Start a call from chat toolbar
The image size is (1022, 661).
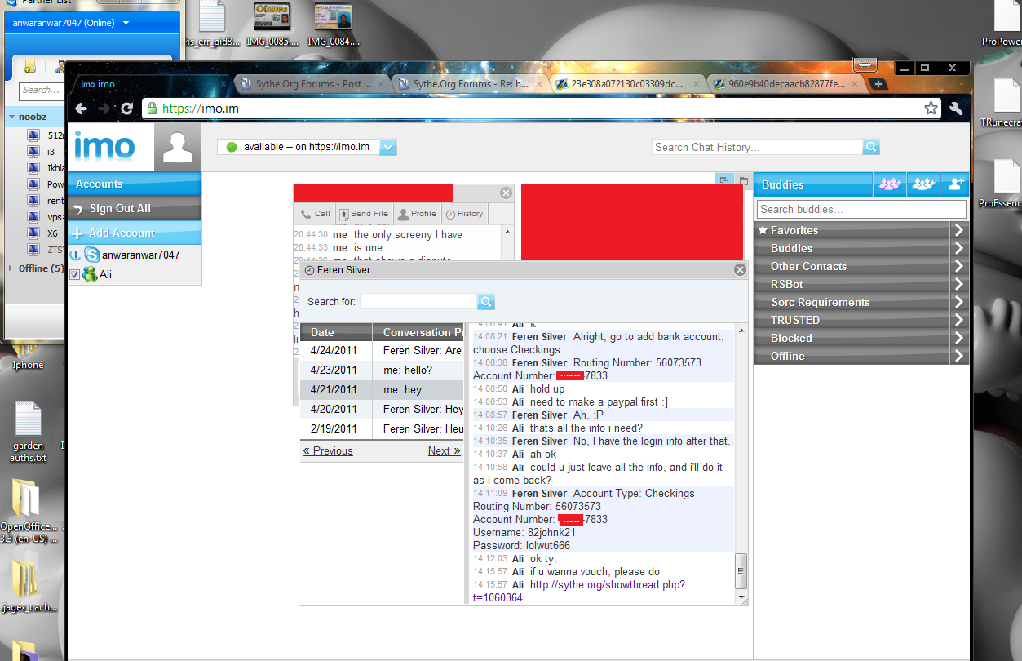pyautogui.click(x=315, y=214)
